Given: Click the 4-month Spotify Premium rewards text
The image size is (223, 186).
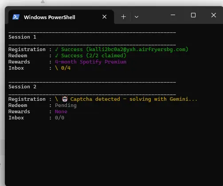Looking at the screenshot, I should point(90,62).
